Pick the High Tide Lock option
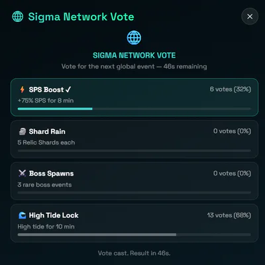 pos(134,223)
